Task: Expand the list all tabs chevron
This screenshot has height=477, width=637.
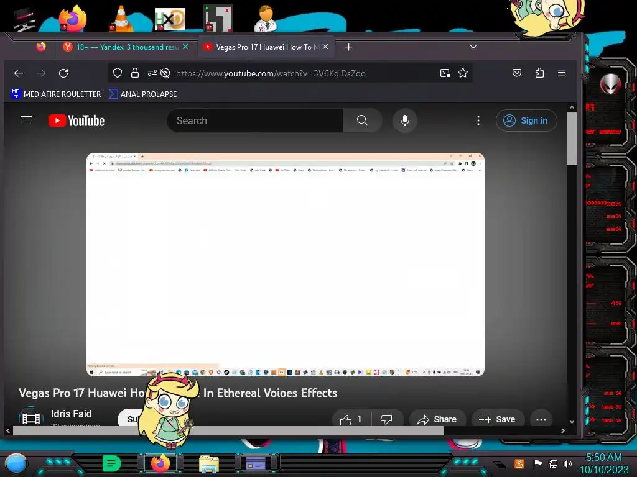Action: pyautogui.click(x=473, y=47)
